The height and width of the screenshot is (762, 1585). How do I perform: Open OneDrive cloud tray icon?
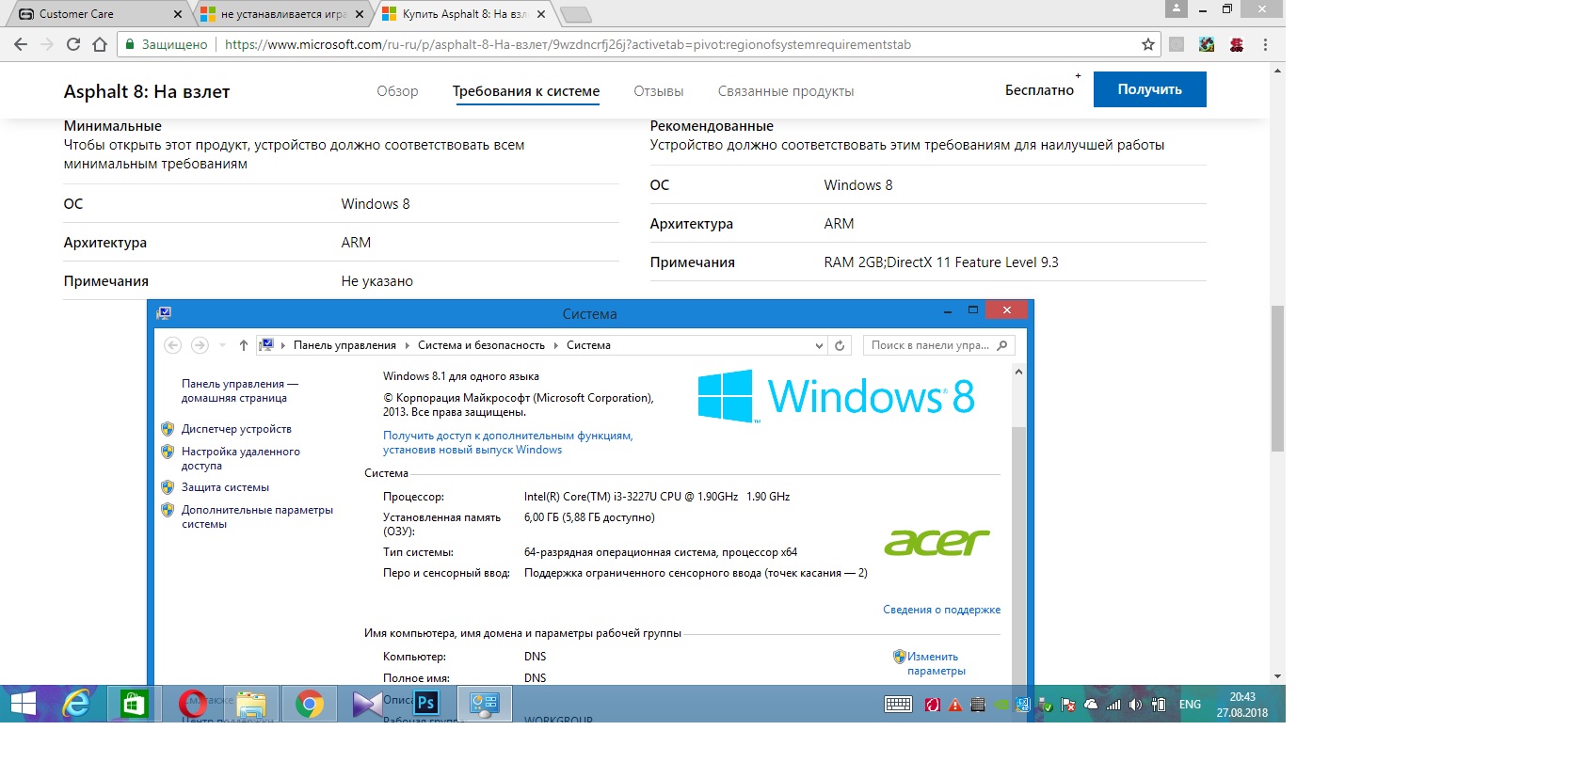coord(1091,705)
